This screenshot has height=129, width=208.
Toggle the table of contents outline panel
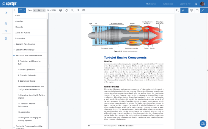coord(21,10)
